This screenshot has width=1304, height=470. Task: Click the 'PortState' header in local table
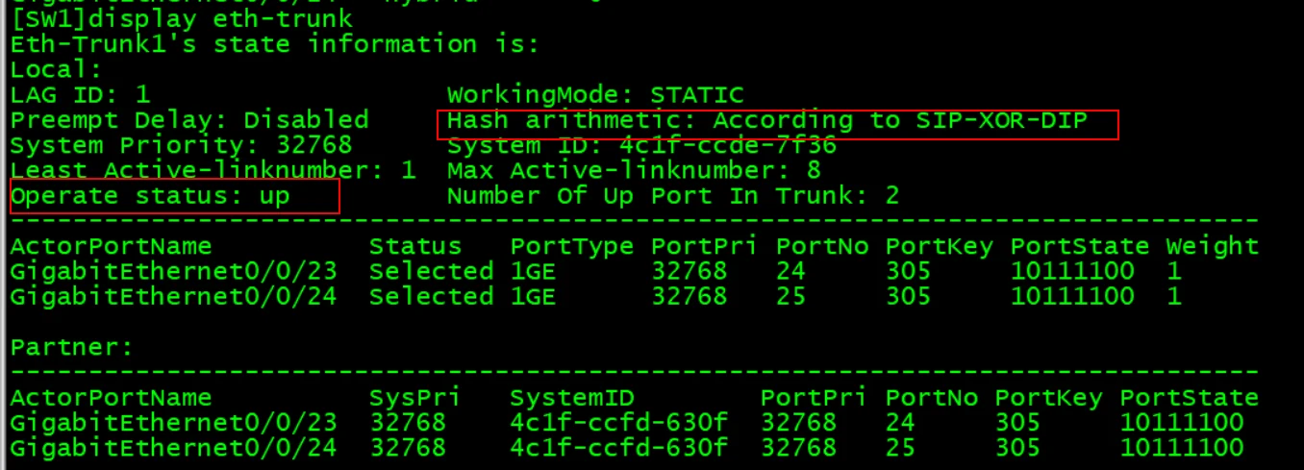1079,247
